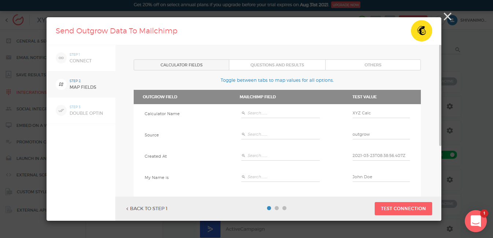
Task: Click the Test Connection button
Action: (x=403, y=208)
